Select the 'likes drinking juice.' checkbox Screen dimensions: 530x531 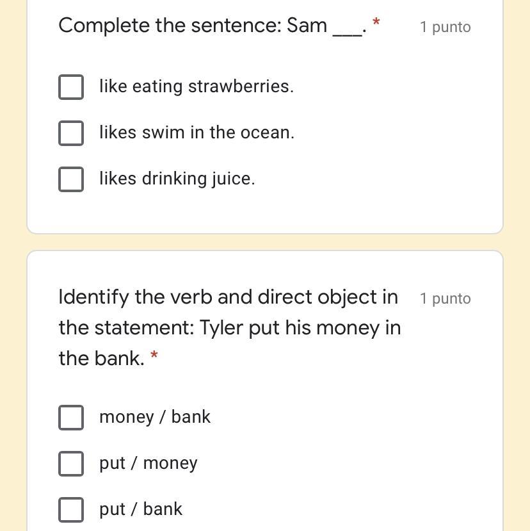click(x=71, y=179)
